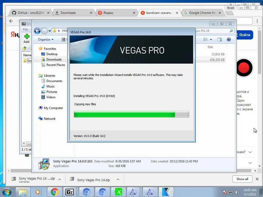Open the view options dropdown arrow
Screen dimensions: 263x197
coord(211,40)
